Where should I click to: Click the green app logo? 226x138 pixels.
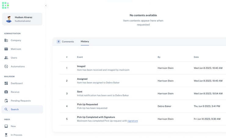[5, 5]
